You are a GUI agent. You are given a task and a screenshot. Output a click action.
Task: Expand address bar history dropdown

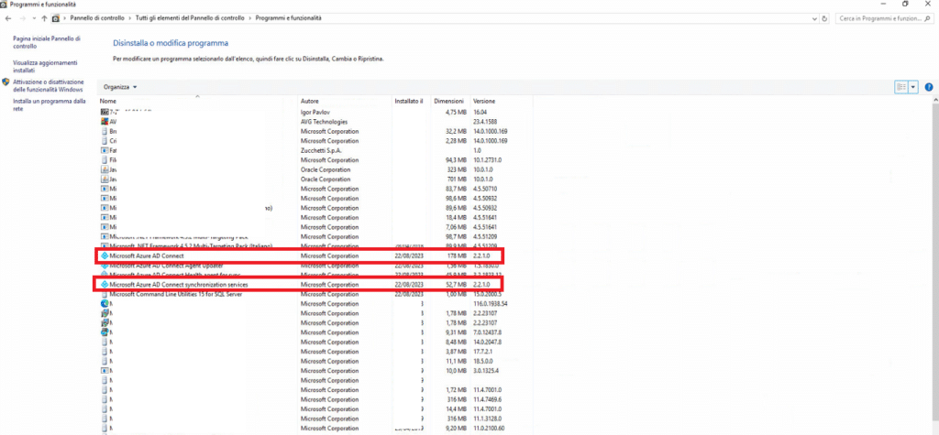tap(814, 18)
